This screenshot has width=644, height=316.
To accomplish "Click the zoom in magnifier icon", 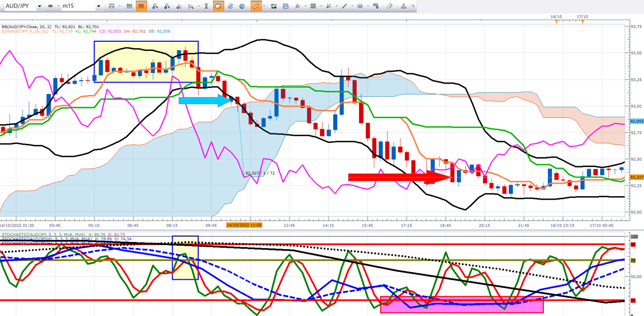I will pos(155,7).
